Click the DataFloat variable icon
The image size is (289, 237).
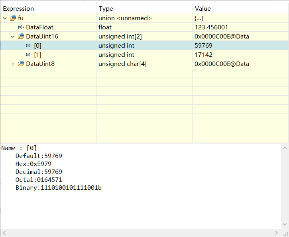tap(21, 27)
